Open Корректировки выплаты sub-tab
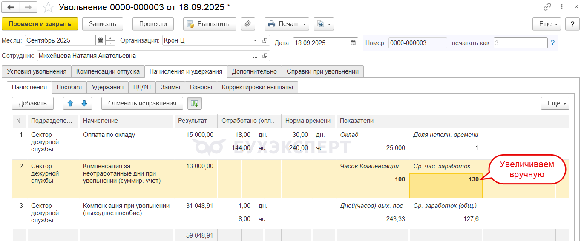Image resolution: width=581 pixels, height=241 pixels. 257,87
